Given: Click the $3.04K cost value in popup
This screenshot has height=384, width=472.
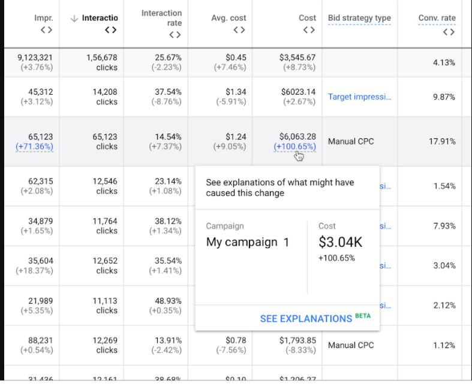Looking at the screenshot, I should click(x=341, y=242).
